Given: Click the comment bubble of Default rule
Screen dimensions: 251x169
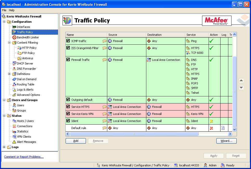Looking at the screenshot, I should 104,128.
